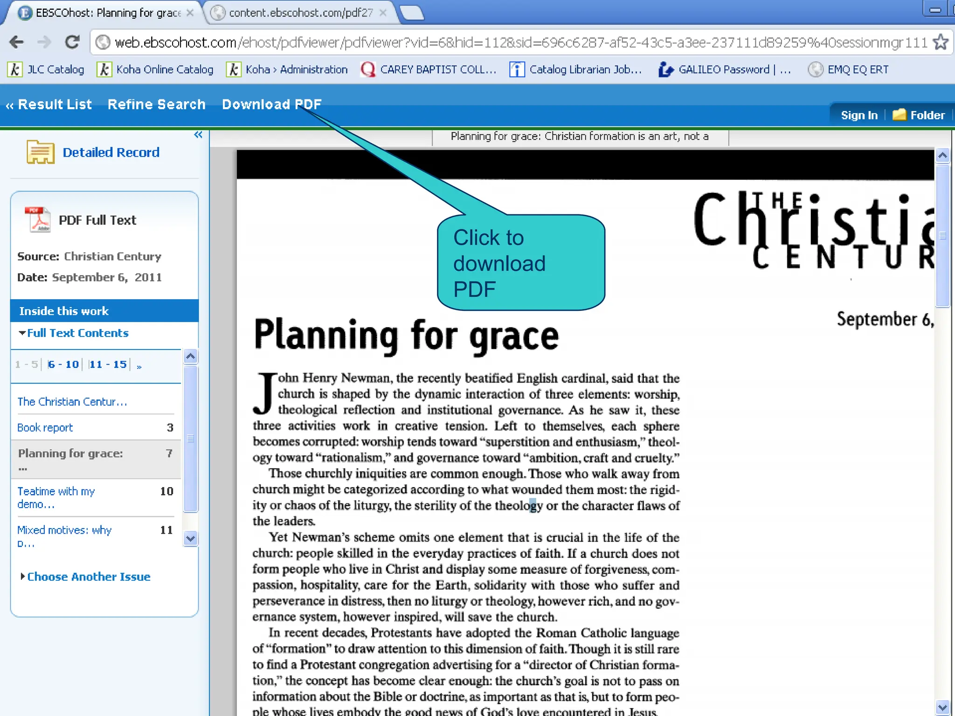Viewport: 955px width, 716px height.
Task: Open the Detailed Record link
Action: [111, 152]
